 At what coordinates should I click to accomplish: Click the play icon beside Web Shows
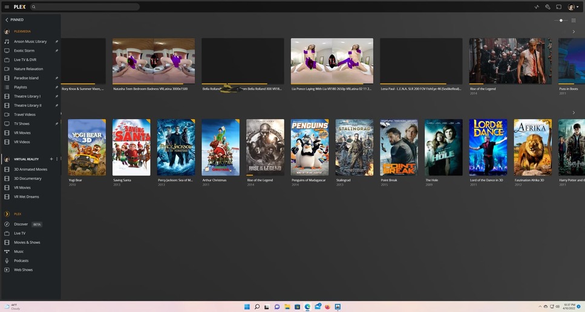7,270
